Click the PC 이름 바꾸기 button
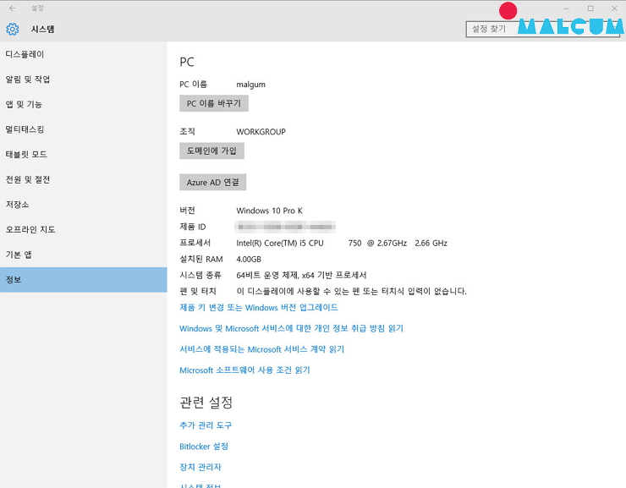 (x=214, y=103)
